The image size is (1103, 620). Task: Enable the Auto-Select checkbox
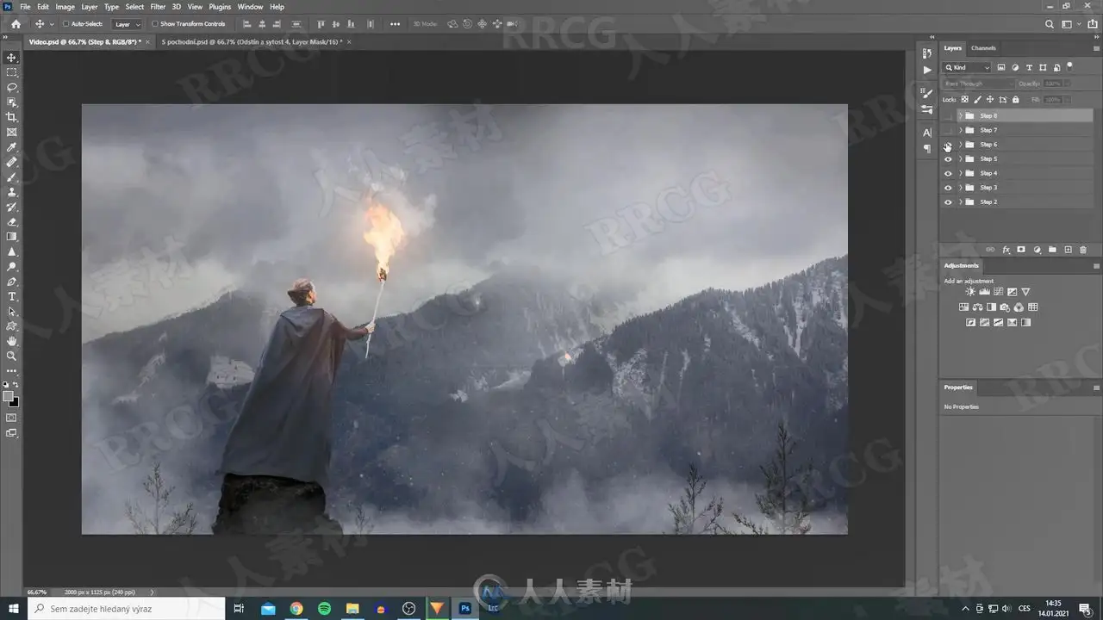tap(66, 24)
